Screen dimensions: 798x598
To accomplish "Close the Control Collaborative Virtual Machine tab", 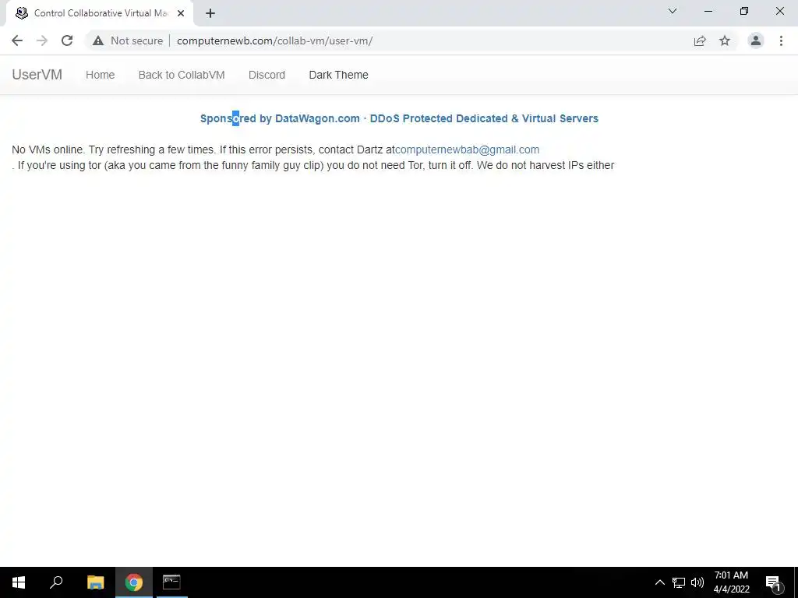I will [181, 13].
